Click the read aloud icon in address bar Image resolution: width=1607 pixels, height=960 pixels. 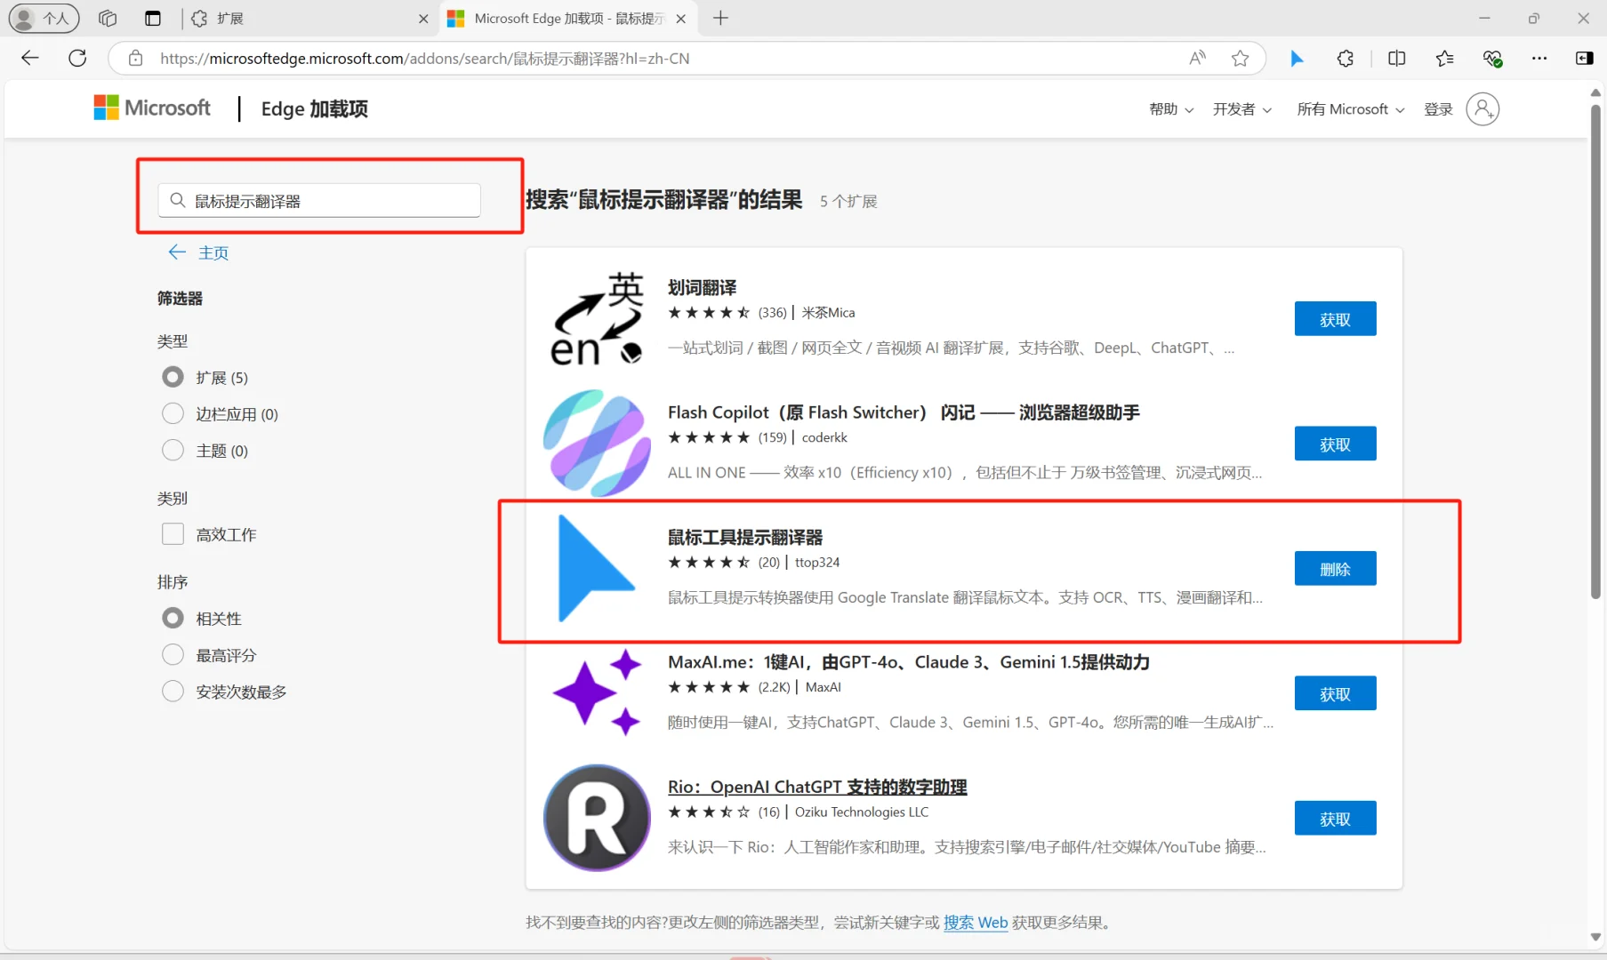click(1197, 58)
